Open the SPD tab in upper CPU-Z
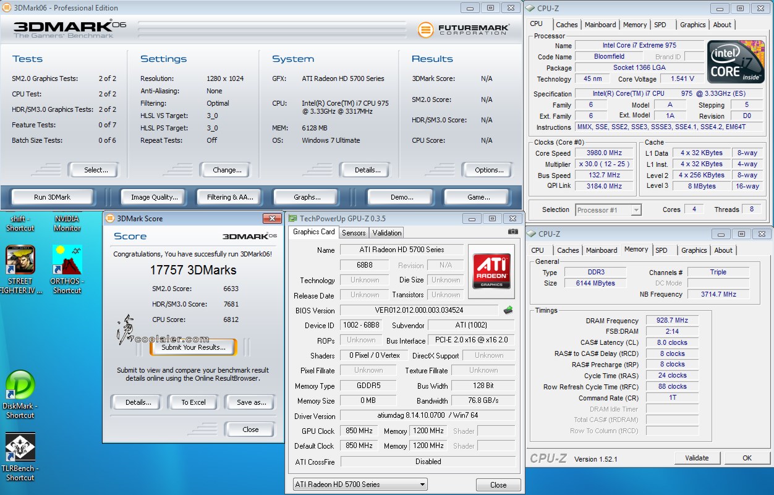Viewport: 774px width, 495px height. pyautogui.click(x=660, y=25)
